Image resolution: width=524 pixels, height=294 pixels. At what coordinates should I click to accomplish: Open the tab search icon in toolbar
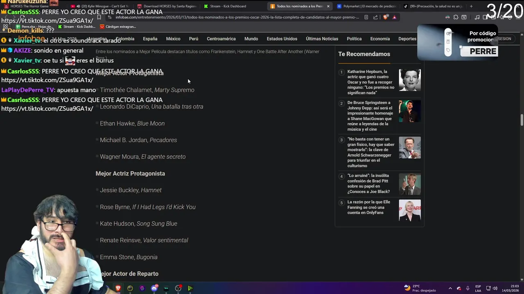click(x=464, y=17)
